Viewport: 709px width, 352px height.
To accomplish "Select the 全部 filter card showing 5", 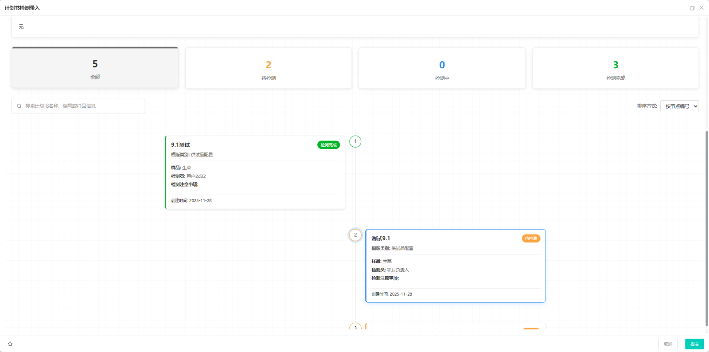I will pos(95,67).
